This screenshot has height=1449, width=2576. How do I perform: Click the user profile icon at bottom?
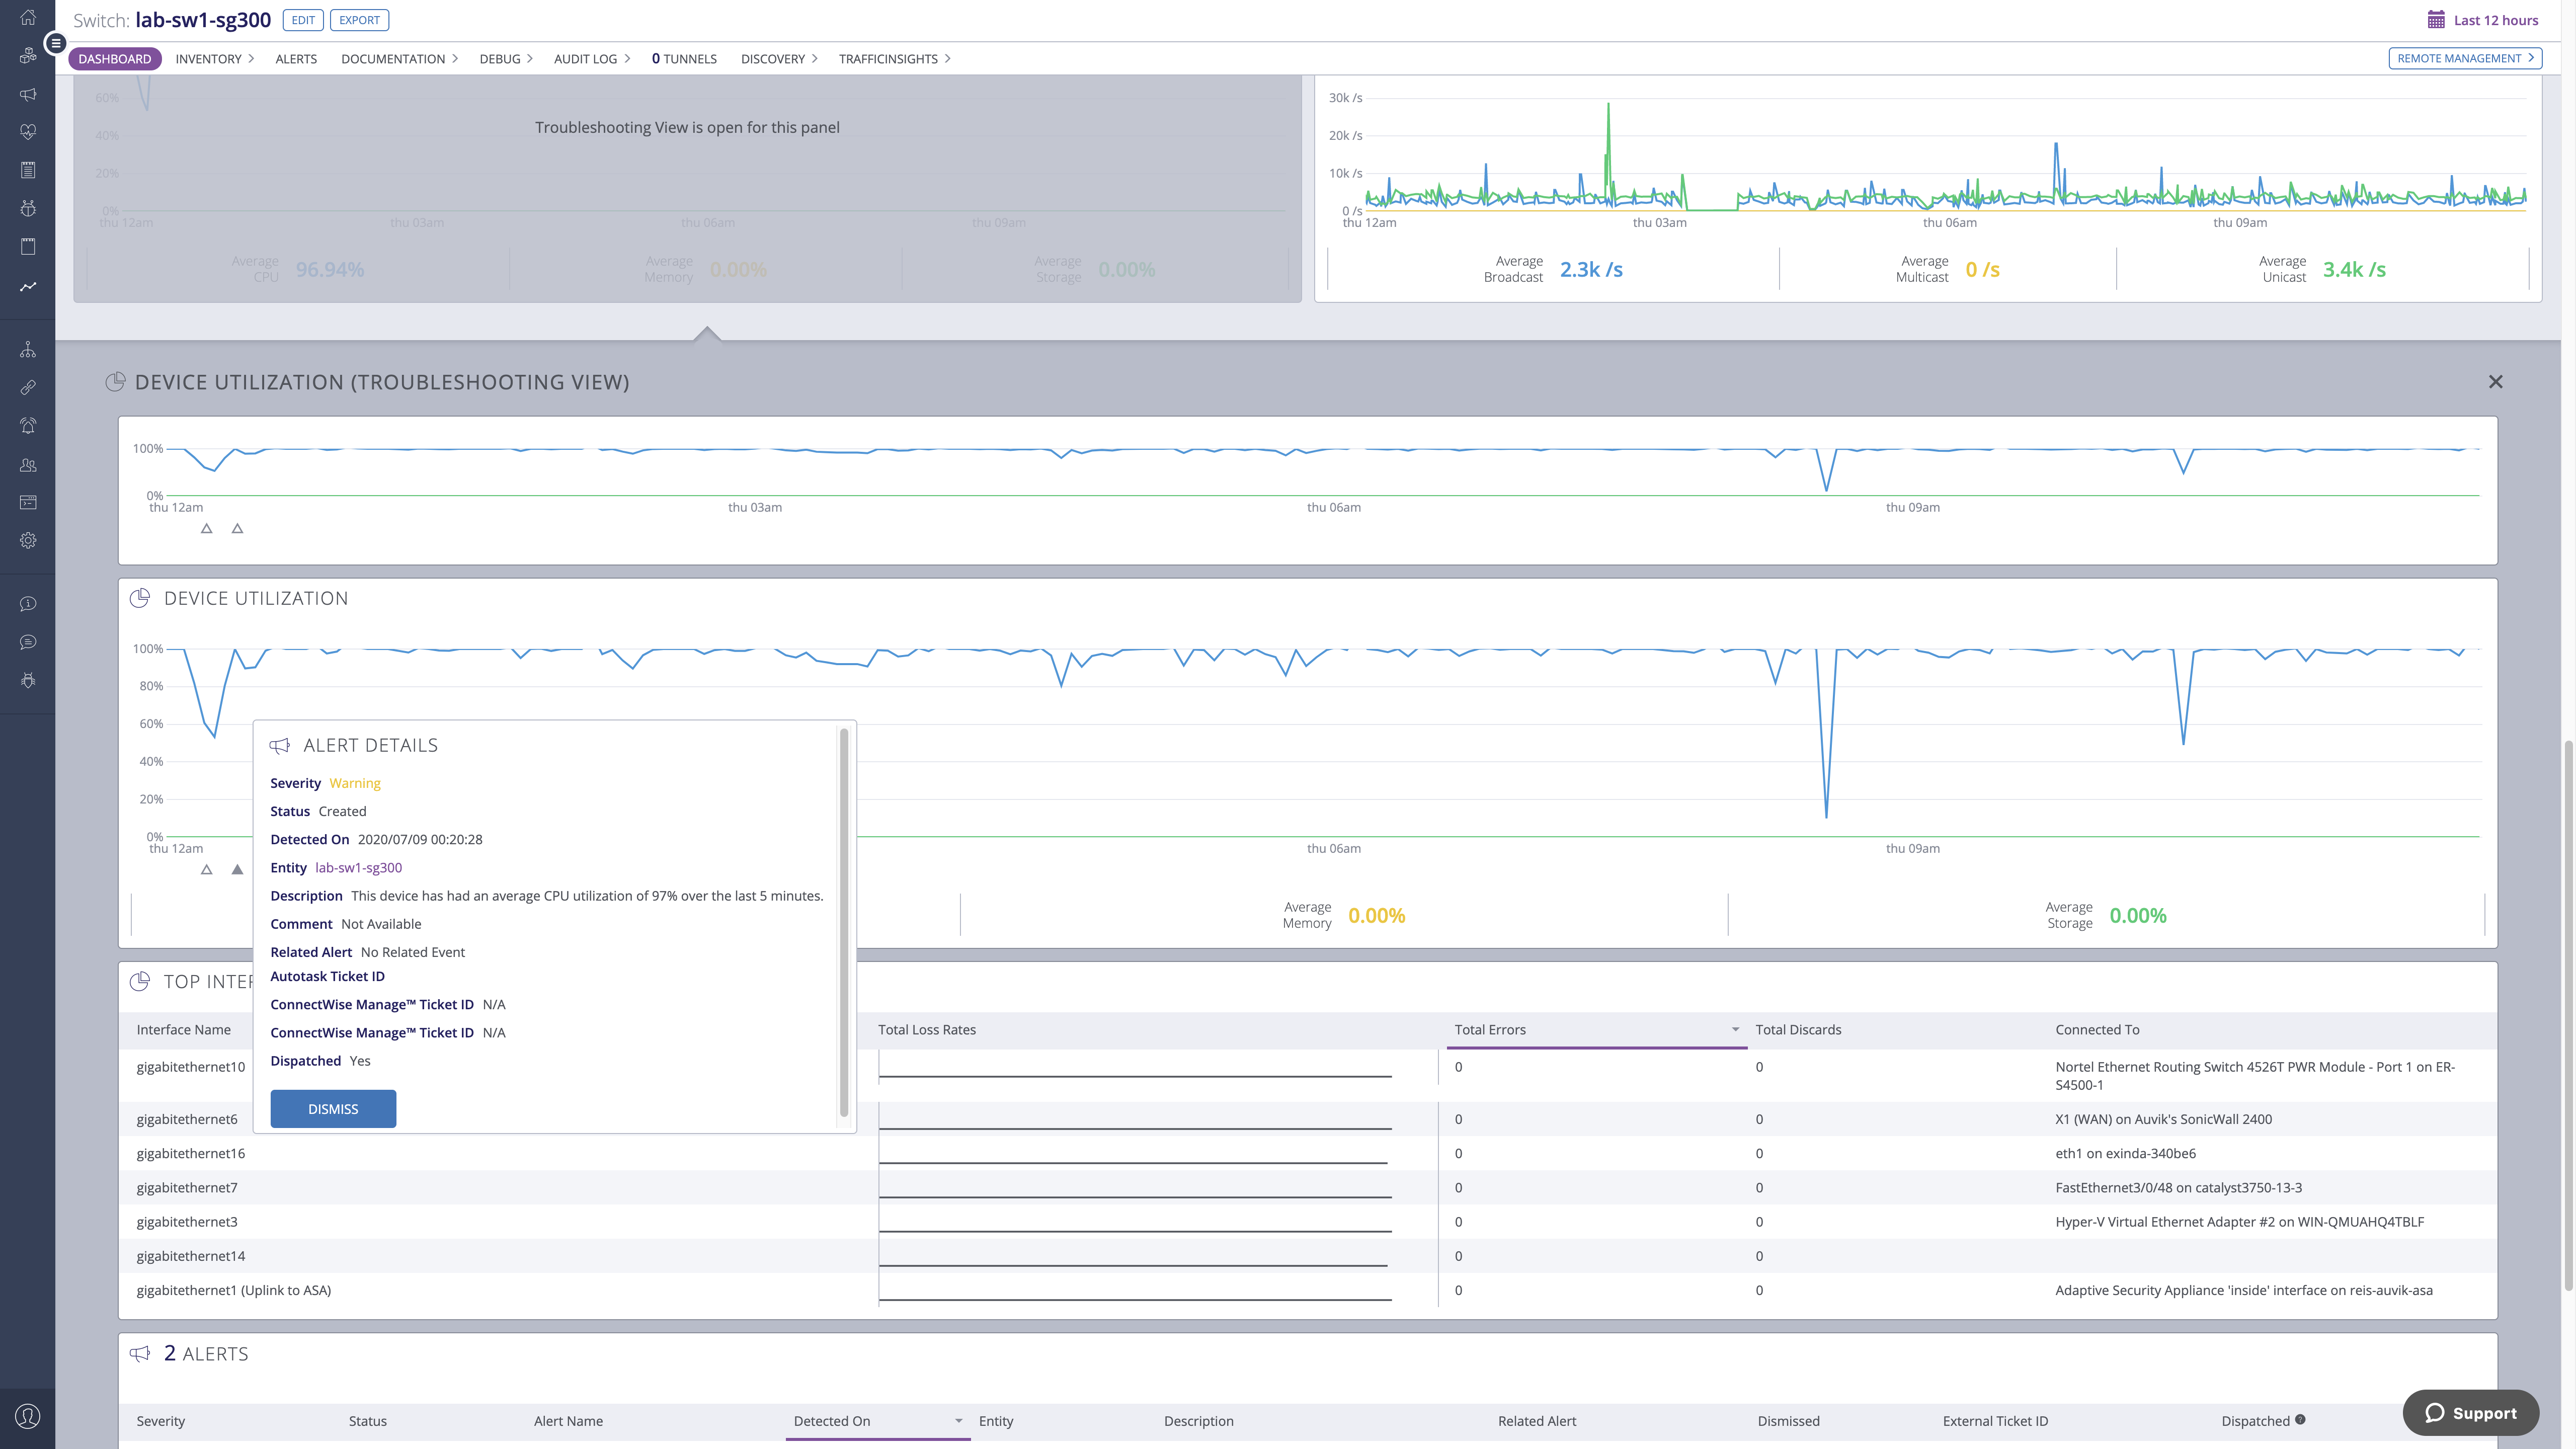click(x=28, y=1416)
